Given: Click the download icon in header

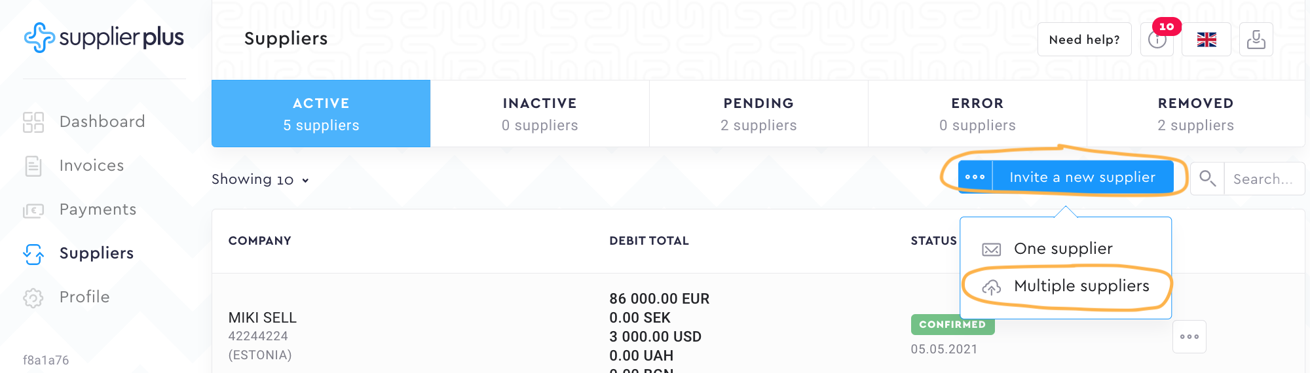Looking at the screenshot, I should tap(1256, 39).
